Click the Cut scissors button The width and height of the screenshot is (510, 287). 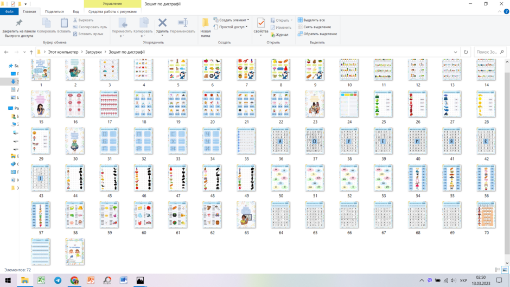83,20
